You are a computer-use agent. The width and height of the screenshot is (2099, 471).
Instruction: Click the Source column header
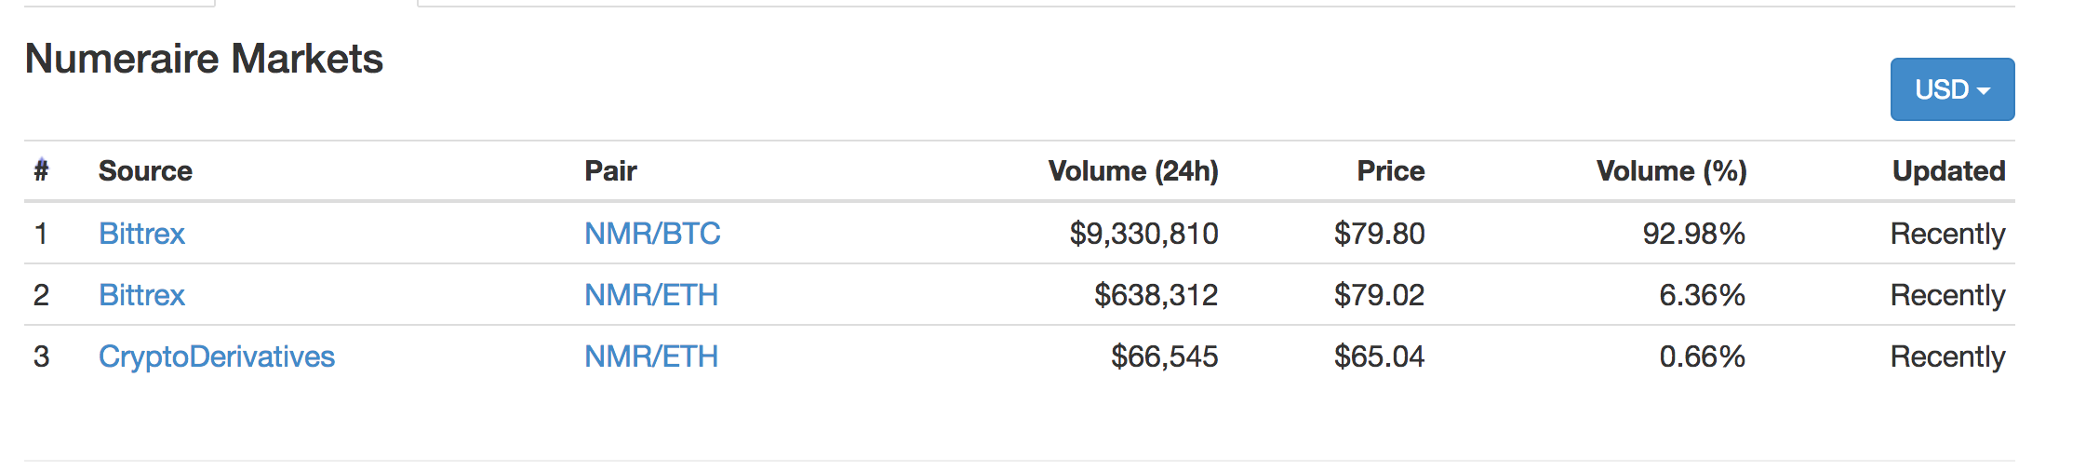click(145, 170)
